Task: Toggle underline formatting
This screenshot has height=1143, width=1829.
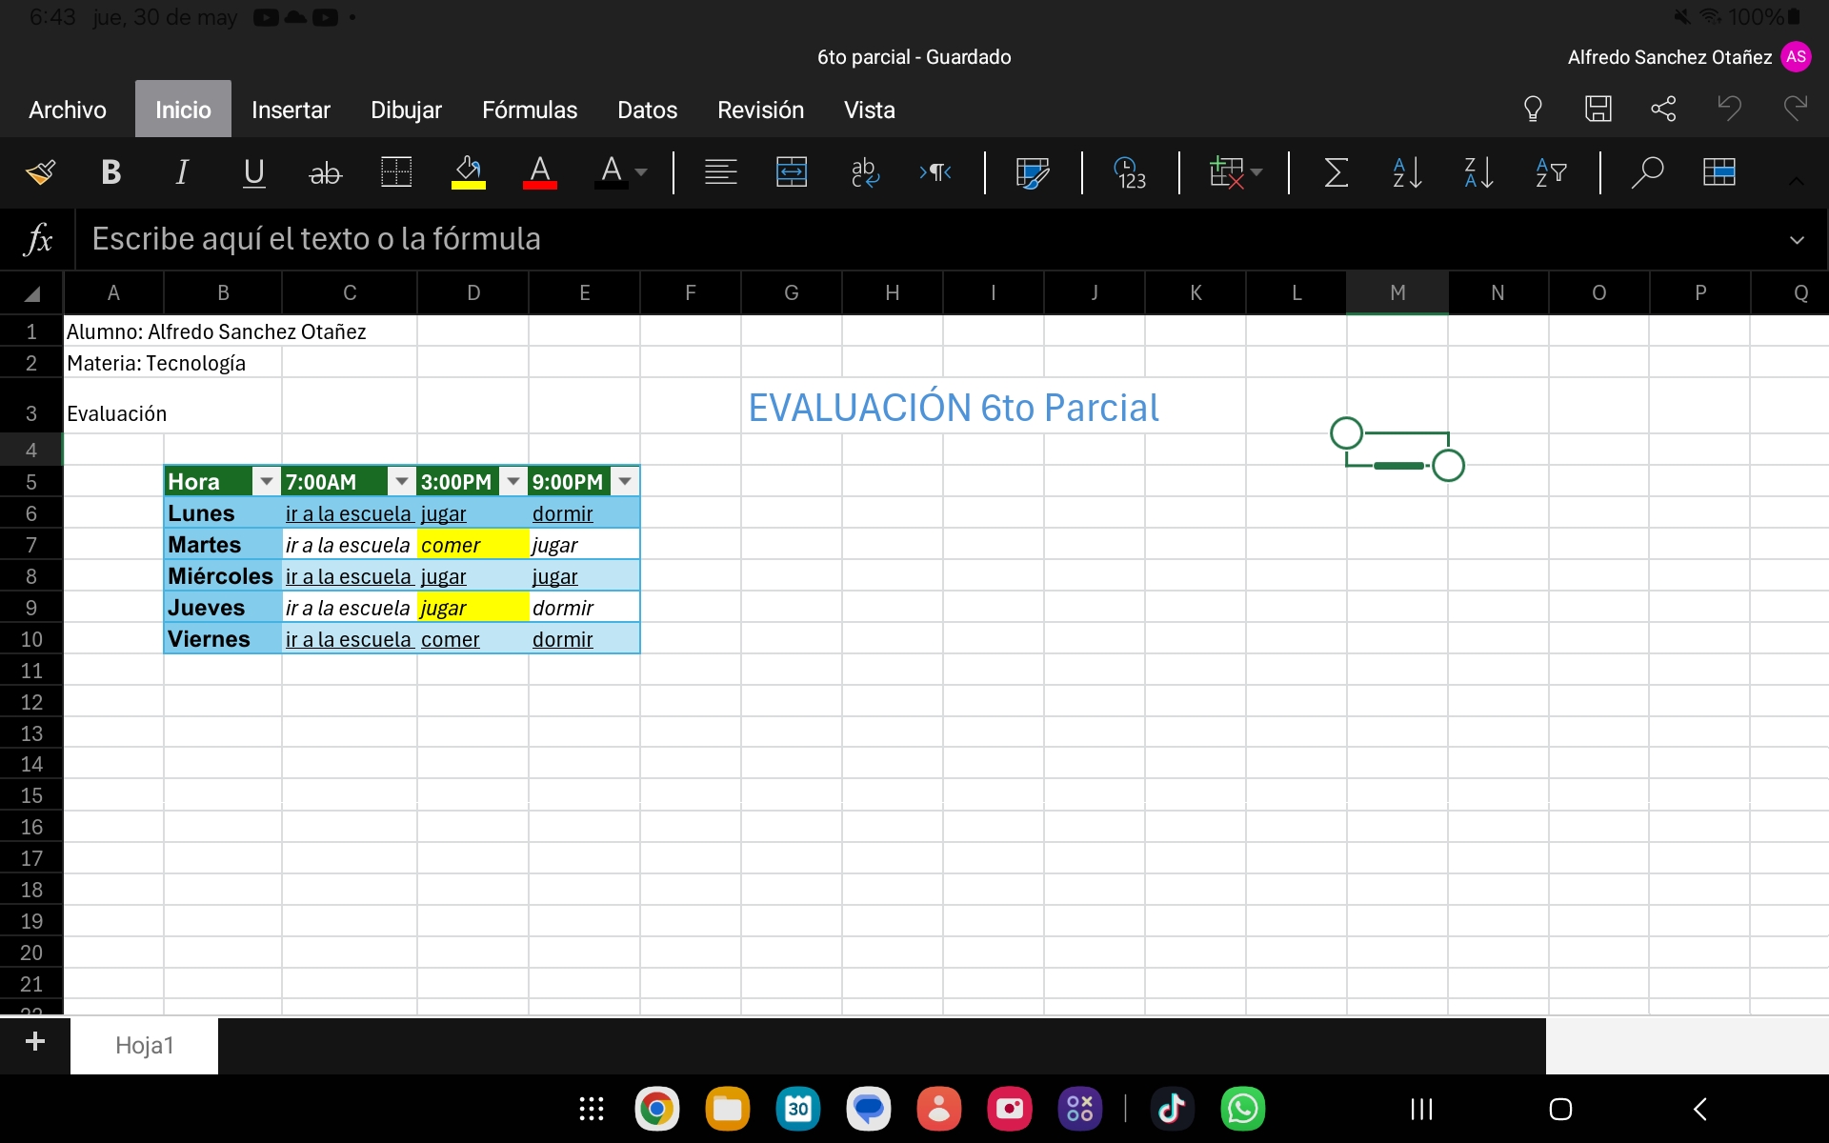Action: 253,172
